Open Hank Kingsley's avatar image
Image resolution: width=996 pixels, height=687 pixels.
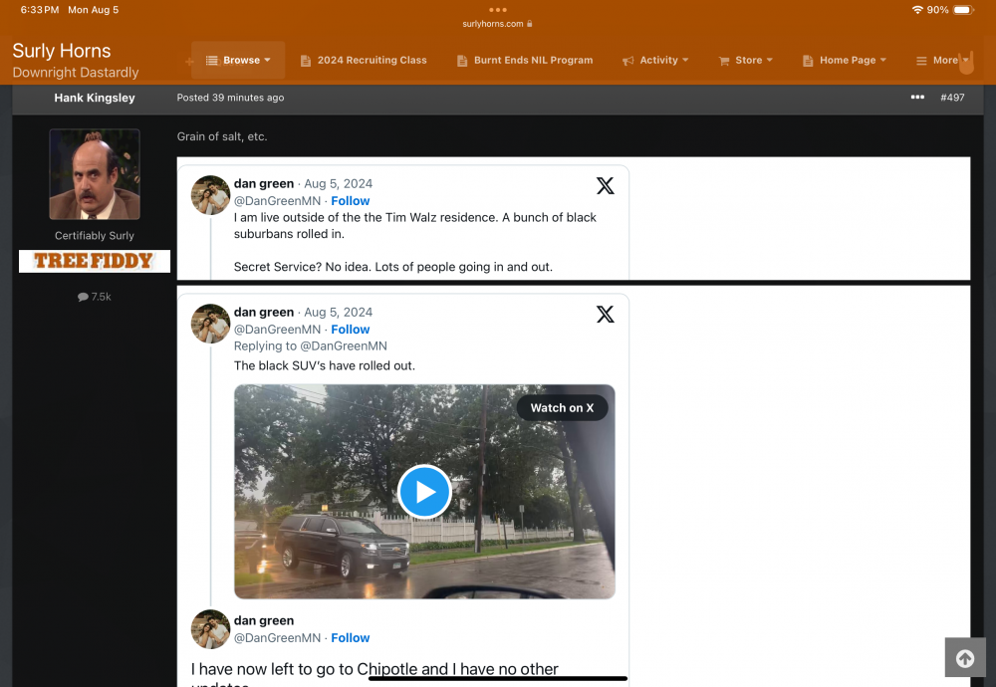95,174
